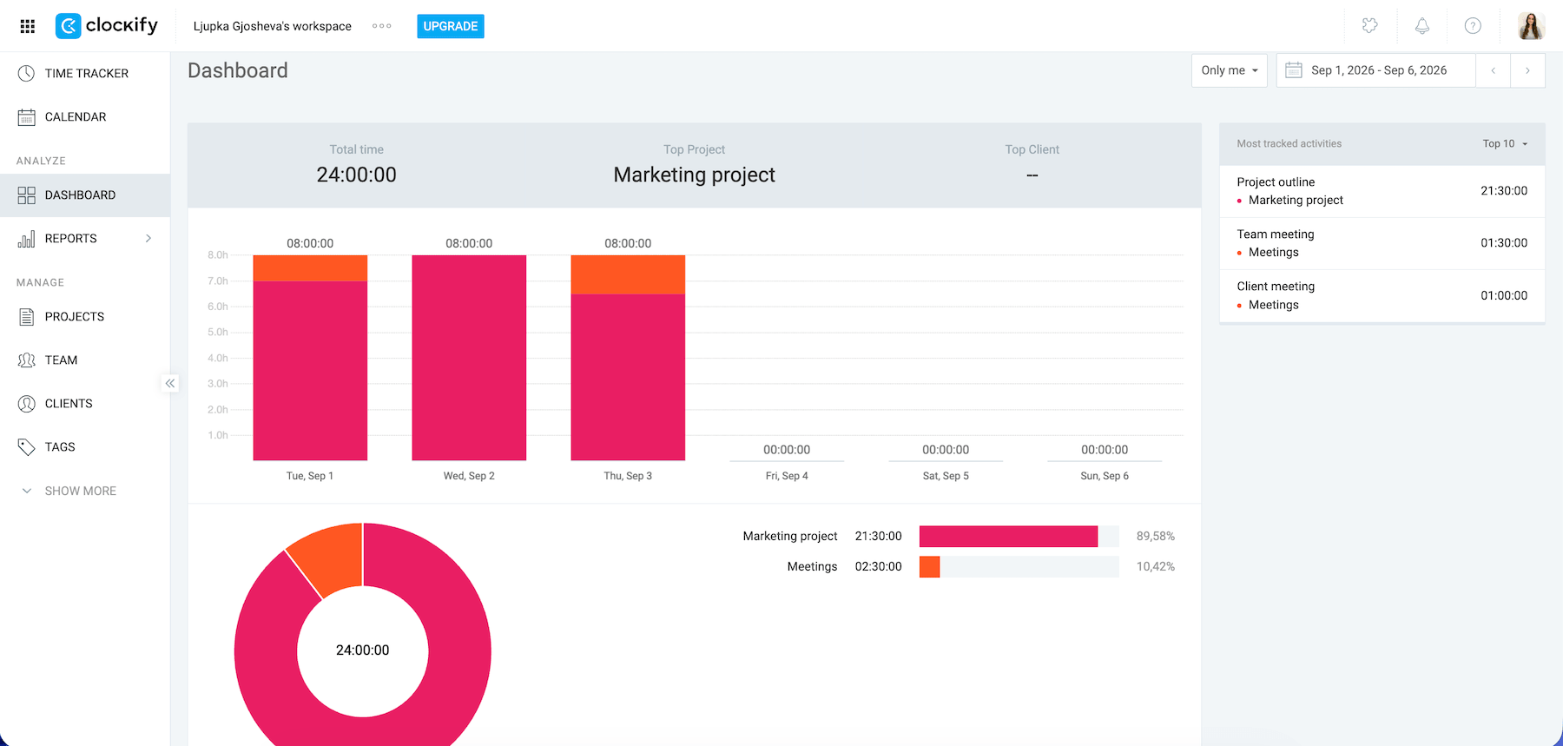Click the Tue, Sep 1 pink bar
The width and height of the screenshot is (1563, 746).
click(310, 371)
